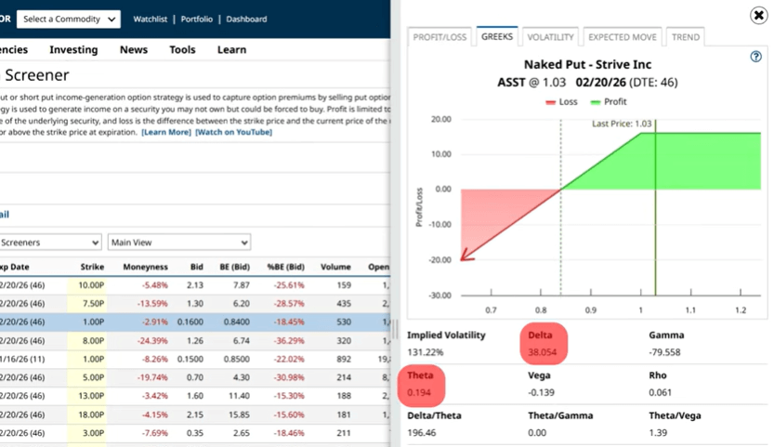Viewport: 774px width, 447px height.
Task: Open the help question mark icon
Action: click(x=755, y=57)
